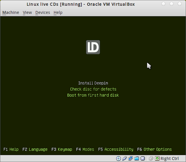This screenshot has width=186, height=162.
Task: Click the network adapters status icon
Action: (130, 159)
